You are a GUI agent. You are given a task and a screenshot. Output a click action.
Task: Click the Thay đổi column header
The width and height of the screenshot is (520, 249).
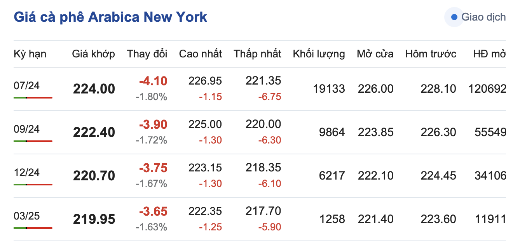147,54
